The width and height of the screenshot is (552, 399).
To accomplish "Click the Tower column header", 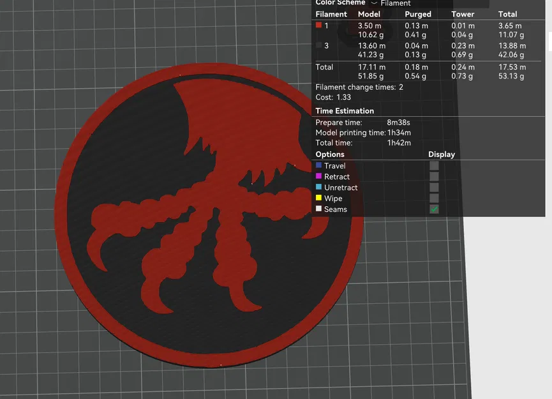I will pyautogui.click(x=463, y=14).
